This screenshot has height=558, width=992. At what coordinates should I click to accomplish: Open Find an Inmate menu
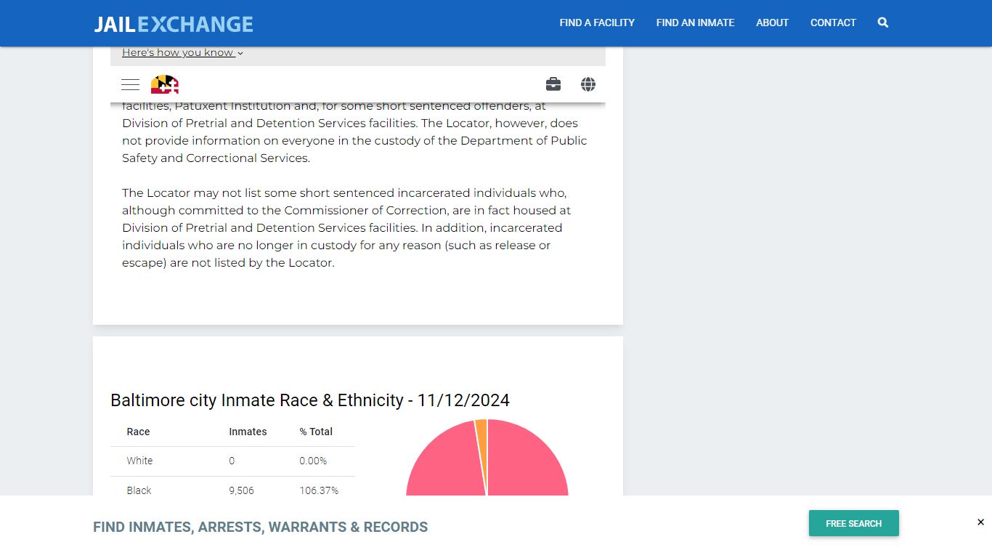pos(695,23)
